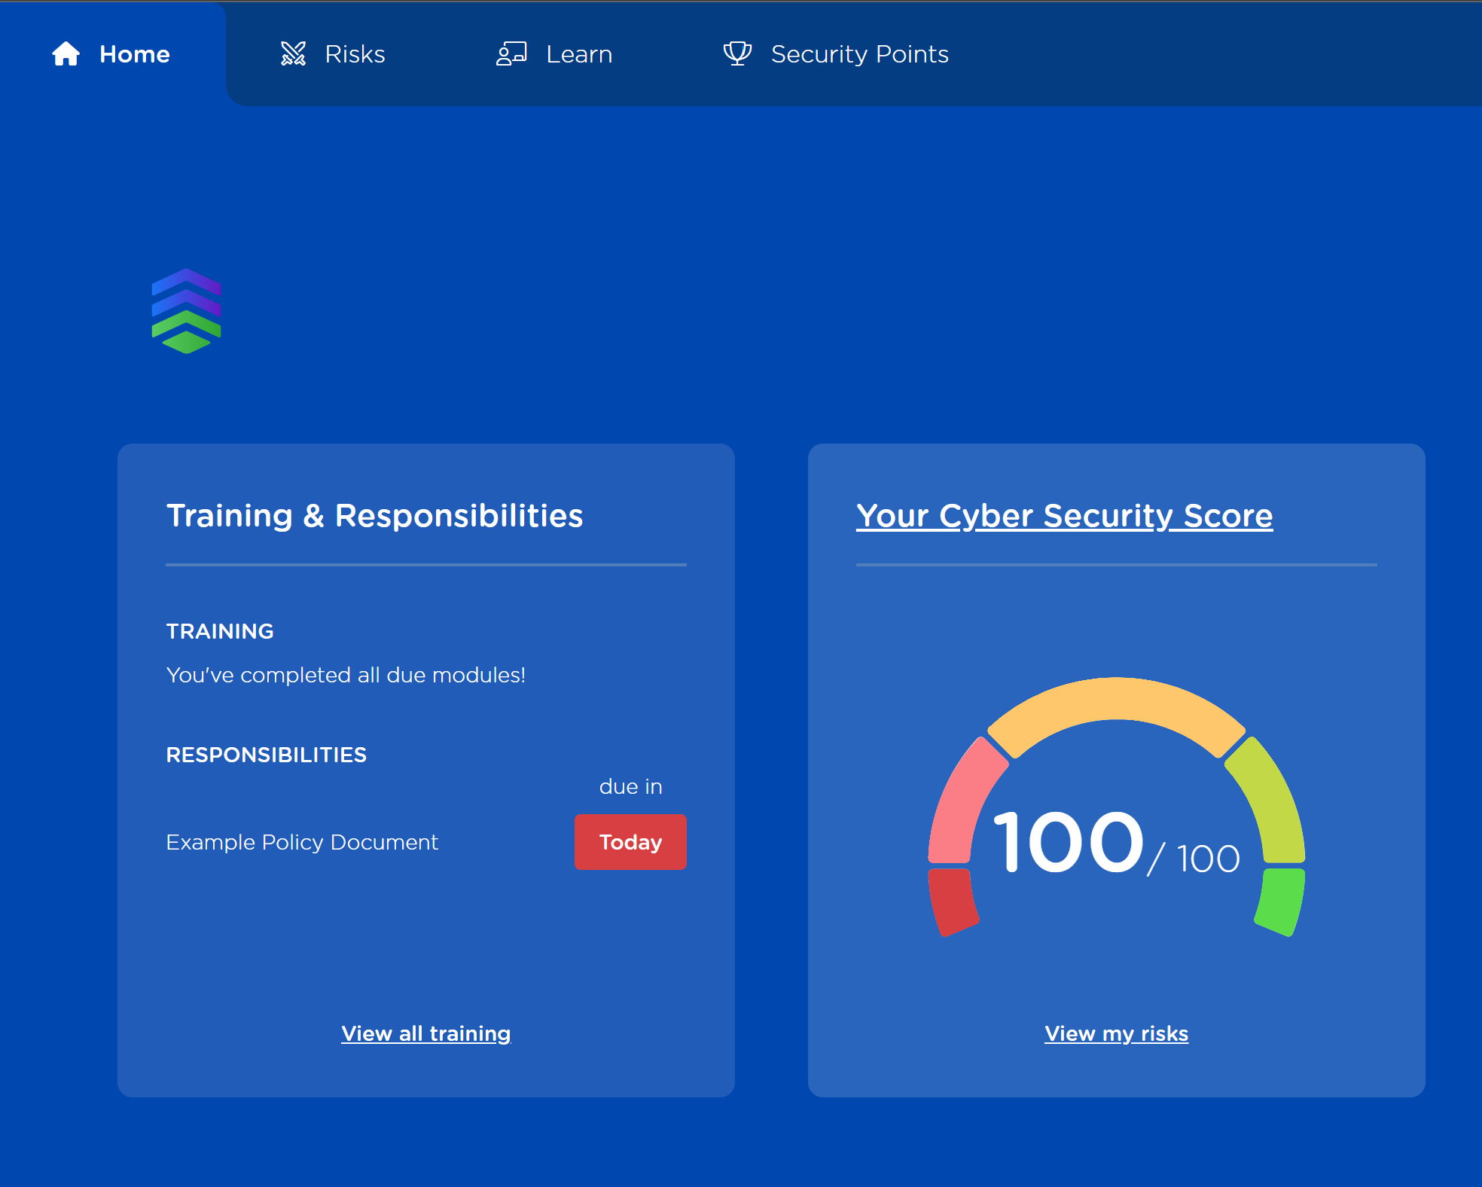Click the "due in" column label
The image size is (1482, 1187).
click(630, 786)
